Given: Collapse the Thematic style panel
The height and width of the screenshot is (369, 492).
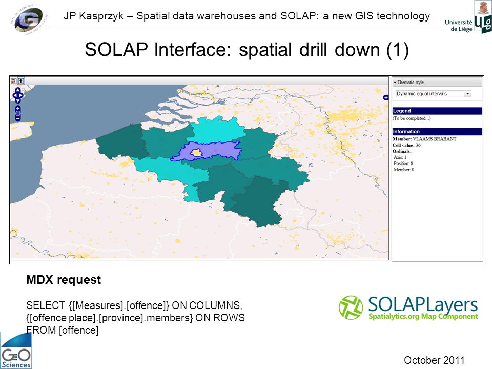Looking at the screenshot, I should coord(395,82).
